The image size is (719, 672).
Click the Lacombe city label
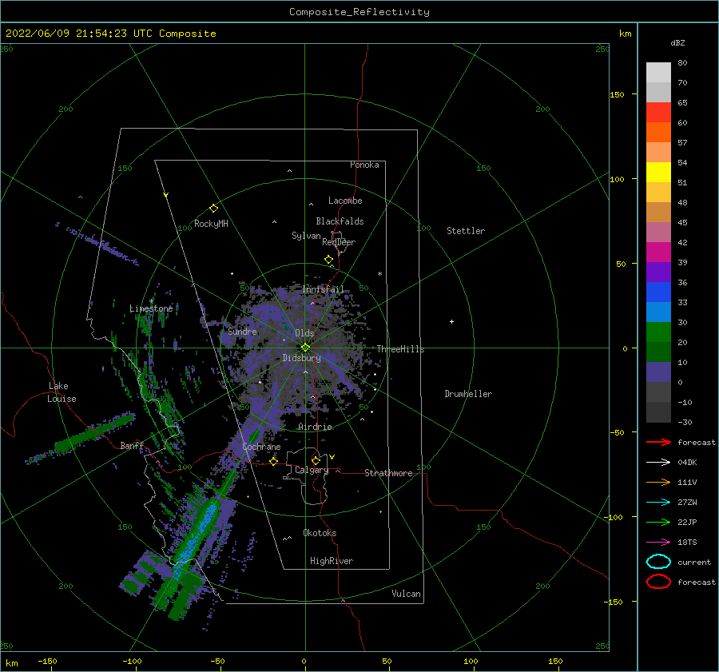(345, 201)
